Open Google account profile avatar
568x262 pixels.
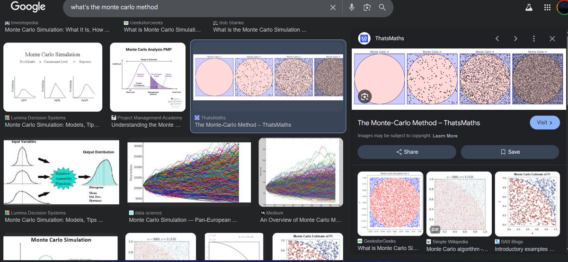(563, 8)
